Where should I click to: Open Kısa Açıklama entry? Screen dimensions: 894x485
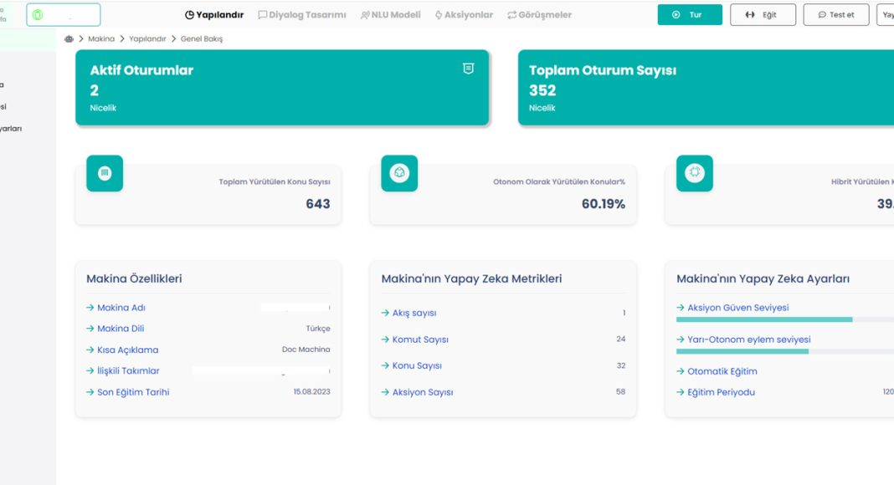pos(208,350)
